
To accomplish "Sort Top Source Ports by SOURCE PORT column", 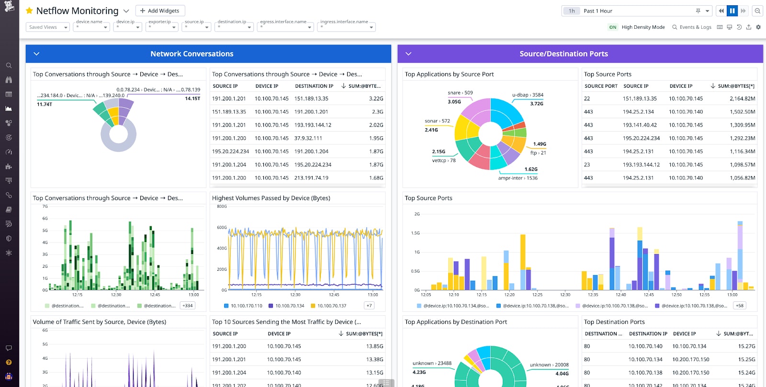I will coord(601,86).
